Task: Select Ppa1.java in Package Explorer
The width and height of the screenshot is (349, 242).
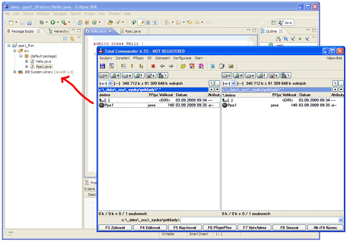Action: [43, 67]
